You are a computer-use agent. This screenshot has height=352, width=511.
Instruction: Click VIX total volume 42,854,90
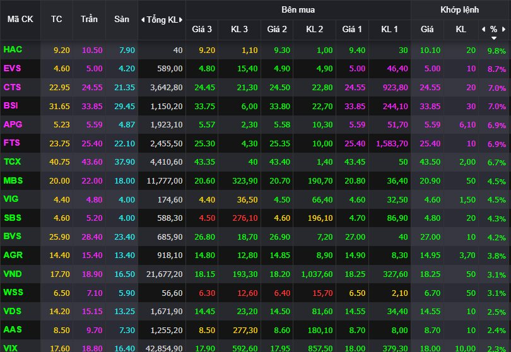pos(164,348)
